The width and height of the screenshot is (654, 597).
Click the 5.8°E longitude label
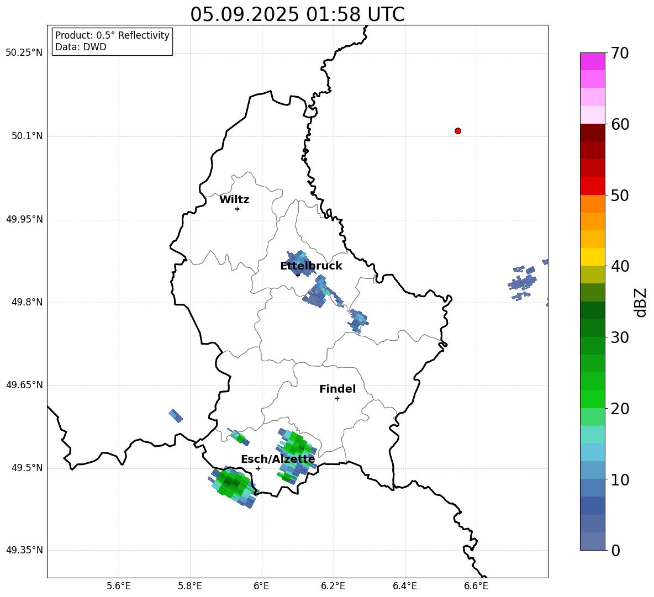tap(190, 586)
